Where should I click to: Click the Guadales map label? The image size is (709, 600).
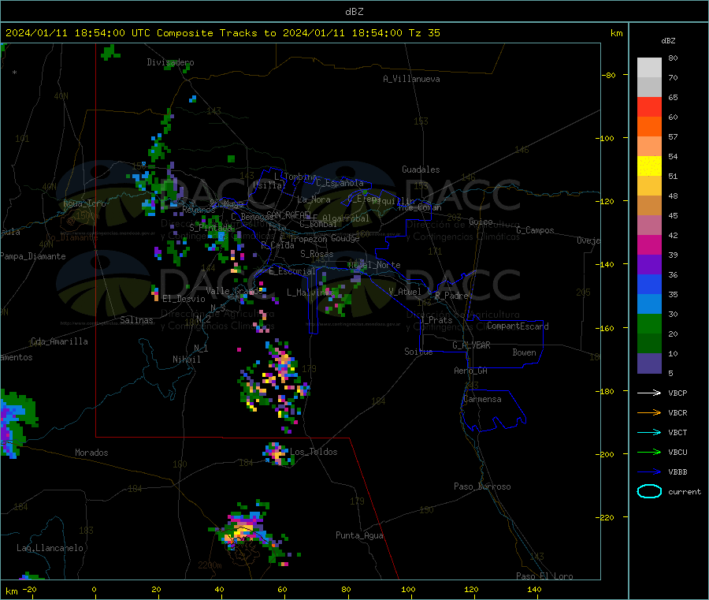coord(421,170)
